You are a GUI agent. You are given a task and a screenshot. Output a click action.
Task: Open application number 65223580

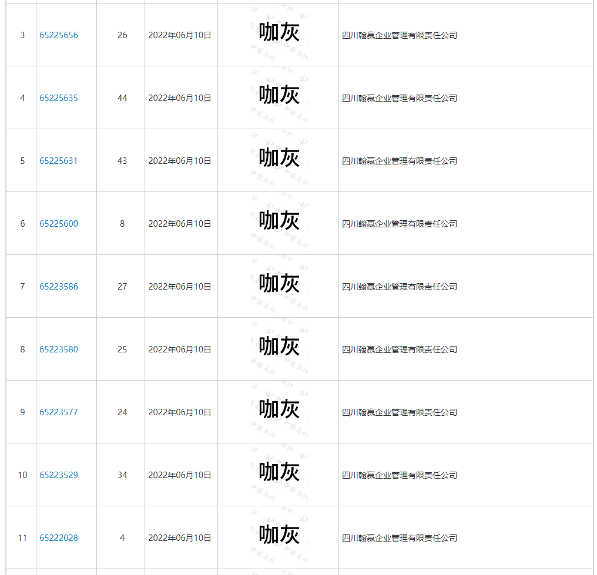[59, 349]
